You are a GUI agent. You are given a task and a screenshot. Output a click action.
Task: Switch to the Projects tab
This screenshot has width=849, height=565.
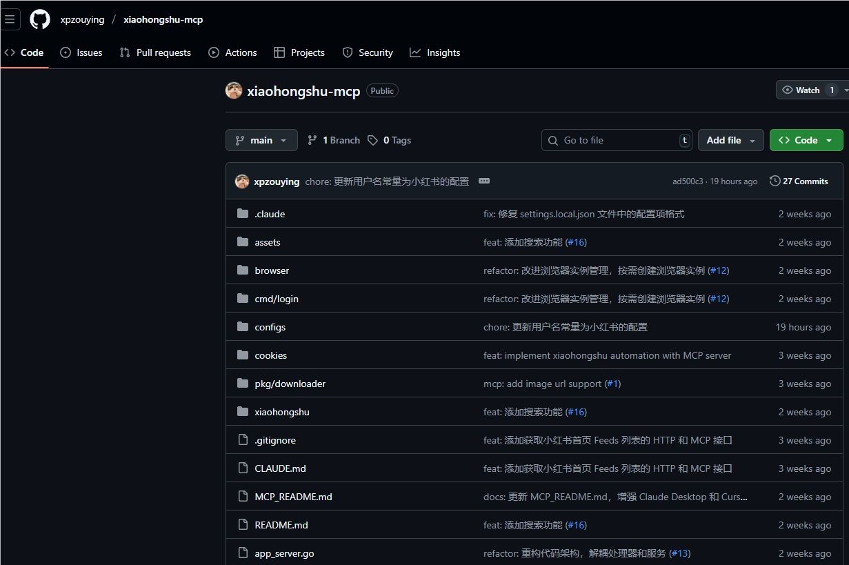tap(299, 52)
